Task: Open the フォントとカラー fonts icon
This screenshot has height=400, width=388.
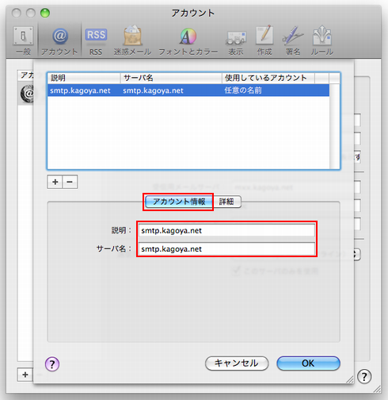Action: (188, 40)
